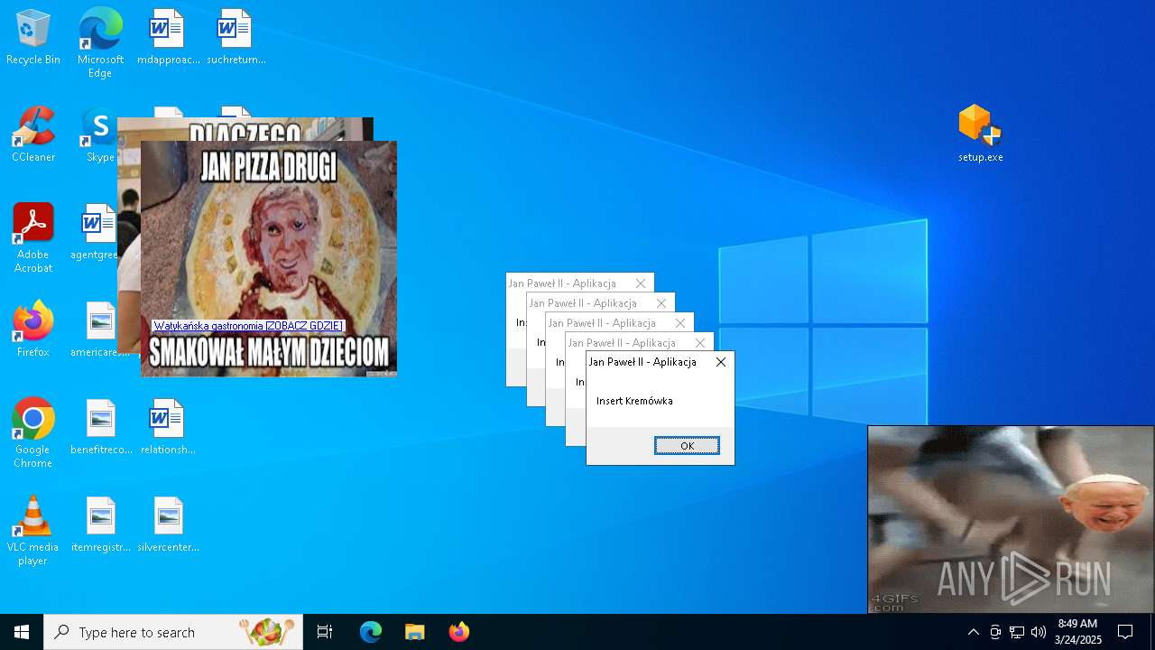Open the CCleaner desktop shortcut
The width and height of the screenshot is (1155, 650).
[33, 135]
